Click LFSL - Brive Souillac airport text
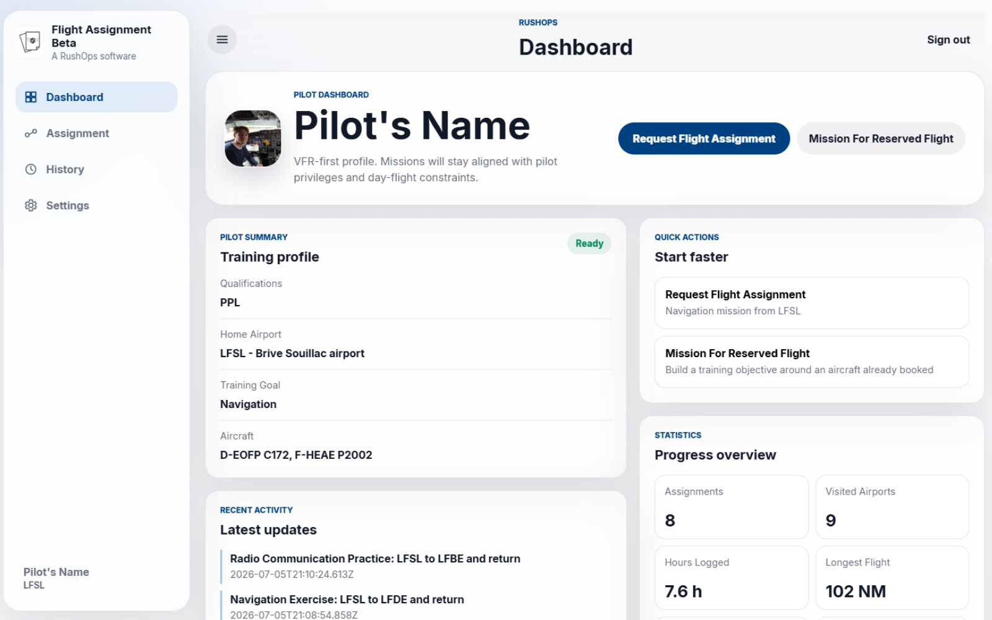 [x=292, y=353]
